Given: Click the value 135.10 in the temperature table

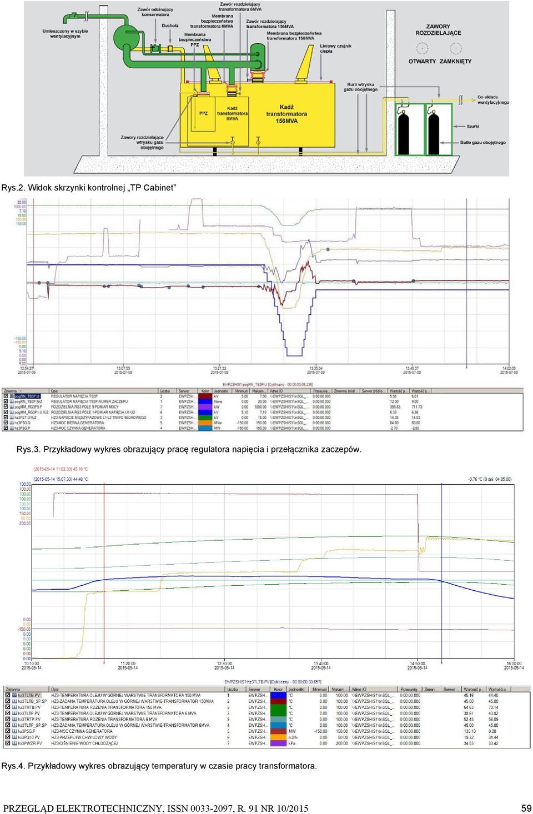Looking at the screenshot, I should (469, 731).
